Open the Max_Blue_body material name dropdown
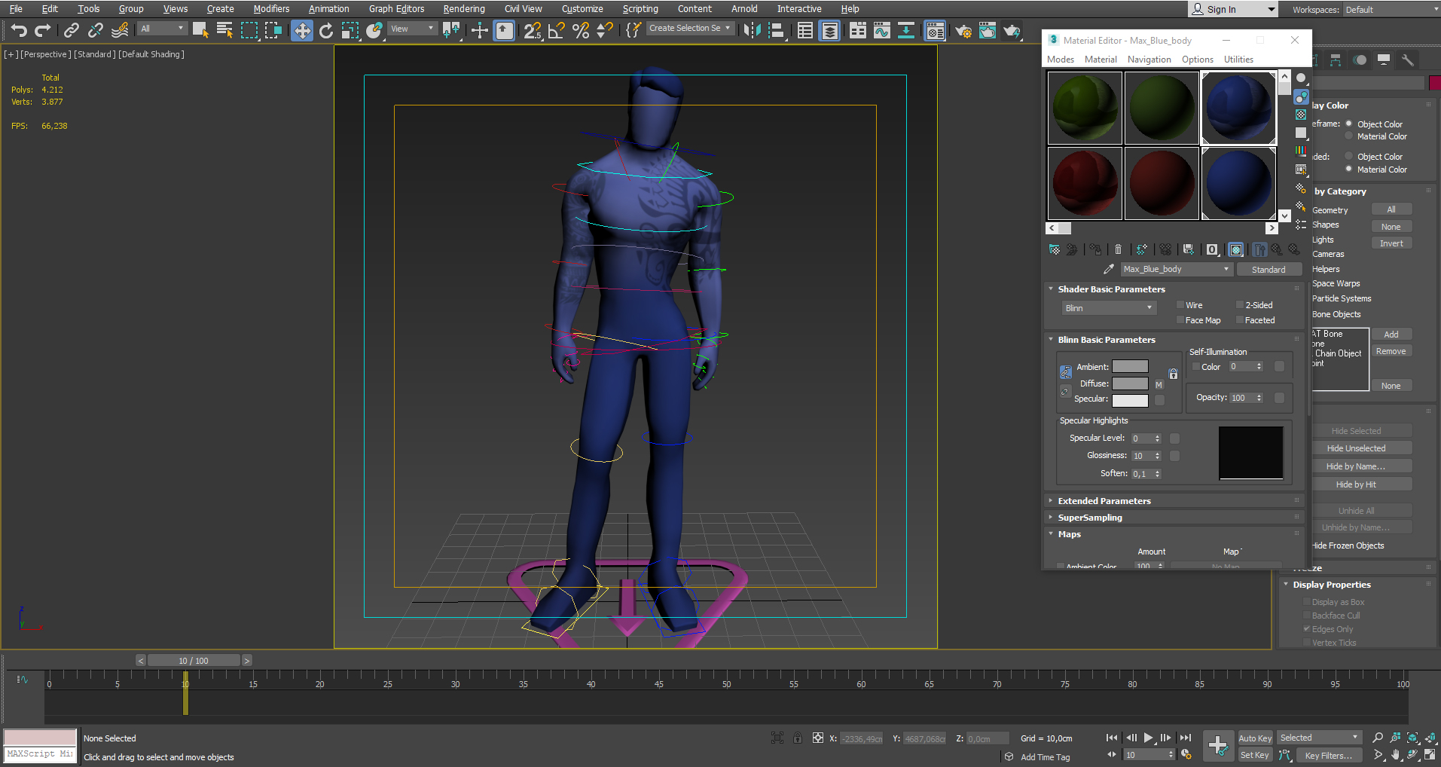Viewport: 1441px width, 767px height. click(x=1226, y=269)
